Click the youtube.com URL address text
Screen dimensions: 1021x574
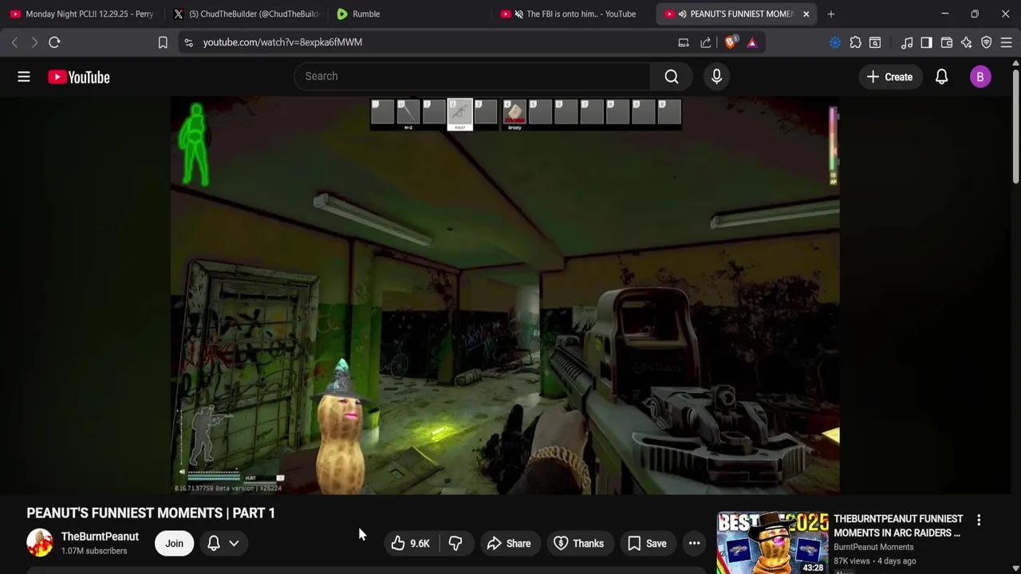tap(282, 42)
